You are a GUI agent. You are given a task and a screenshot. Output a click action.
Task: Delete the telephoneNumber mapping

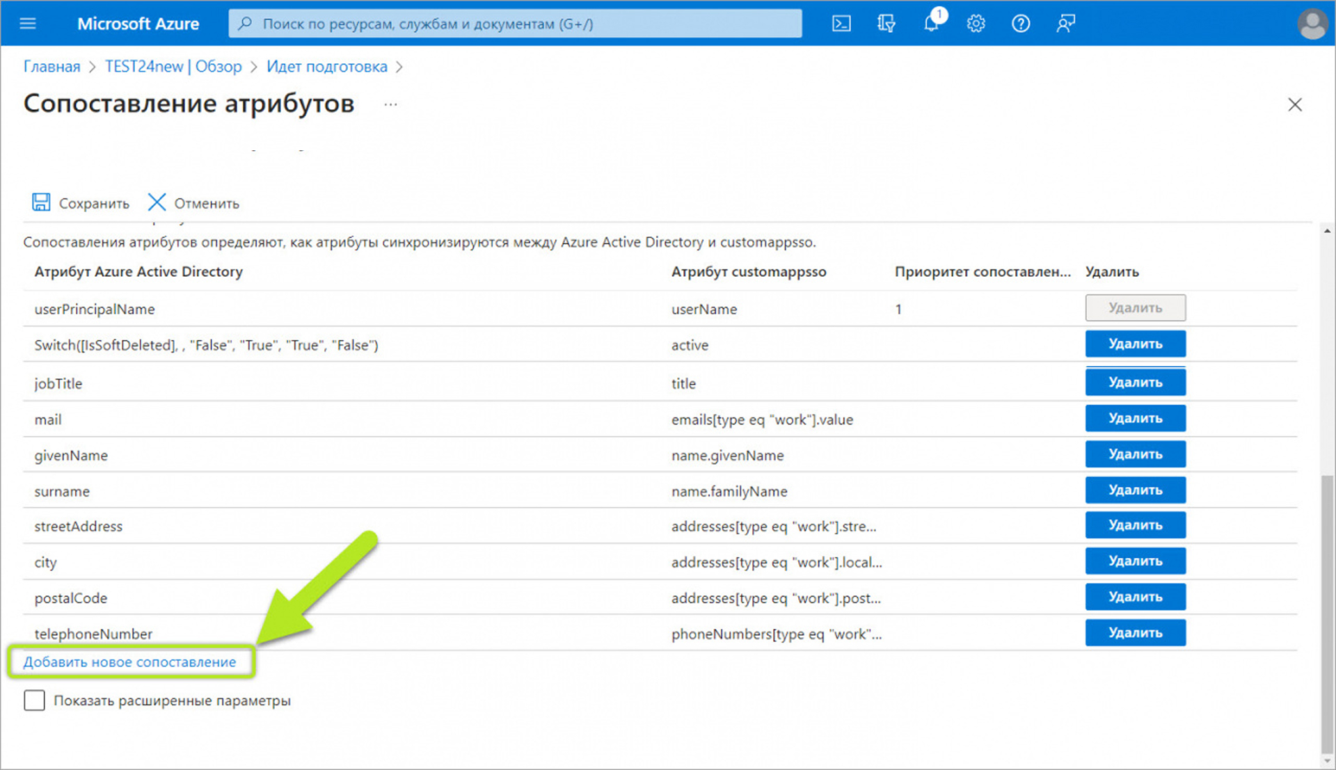1135,632
